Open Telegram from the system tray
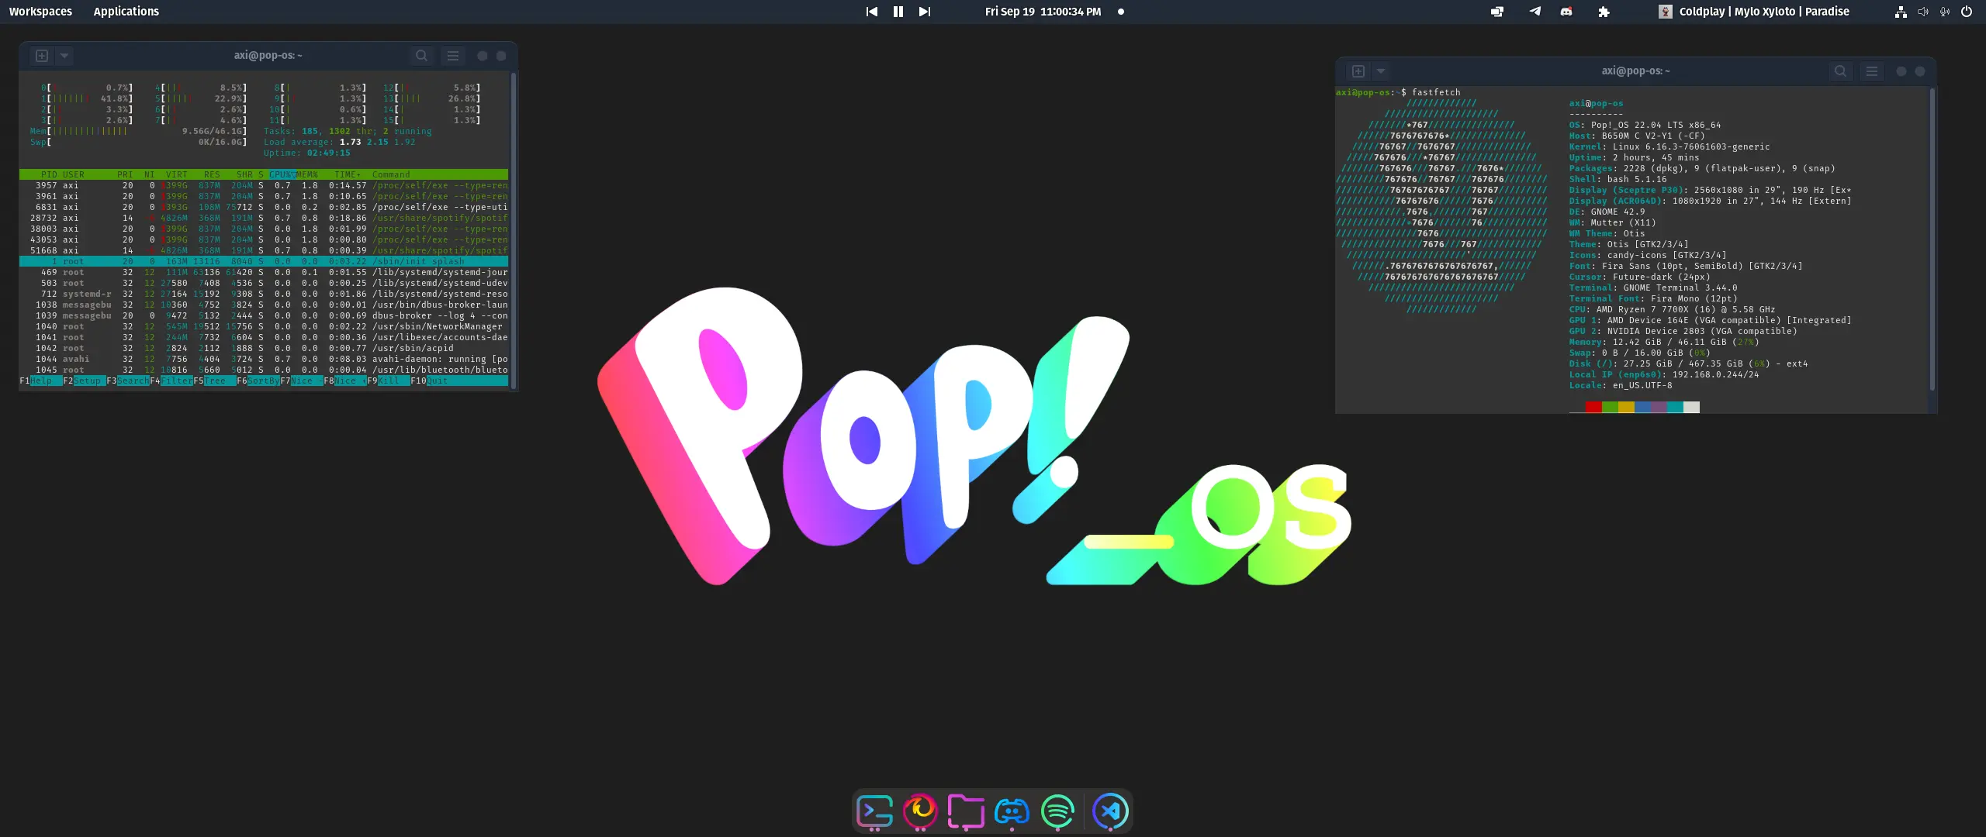Viewport: 1986px width, 837px height. (x=1534, y=11)
